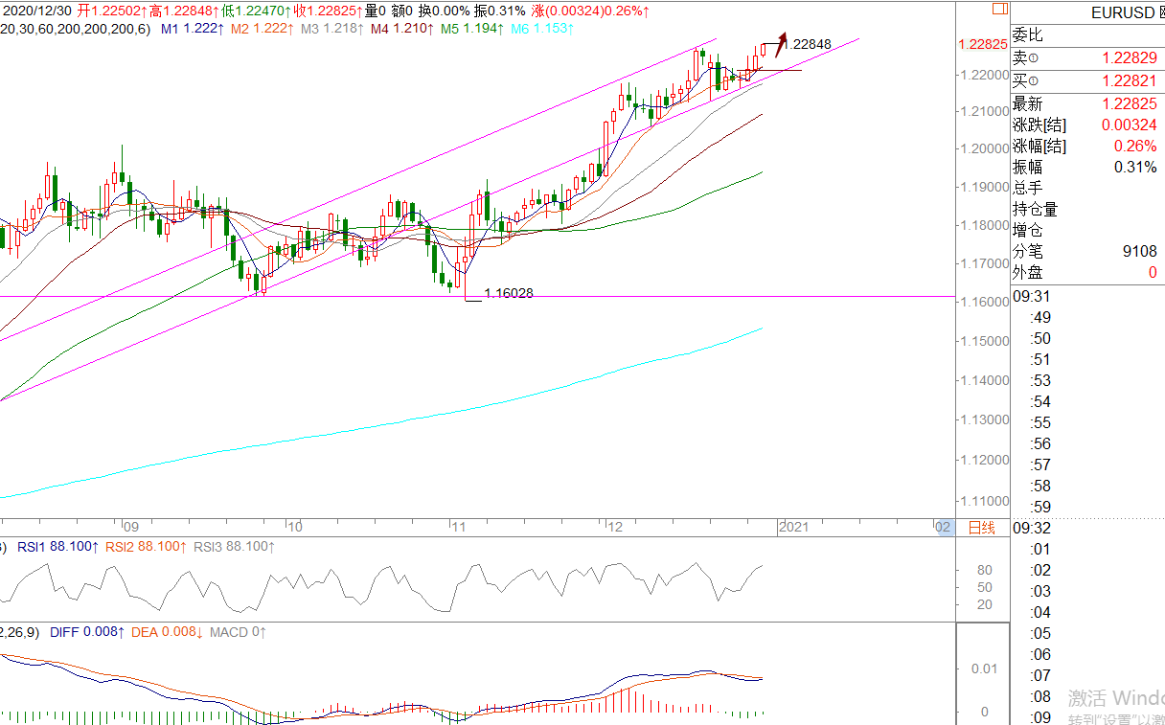Click the info circle next to 卖

[1033, 59]
